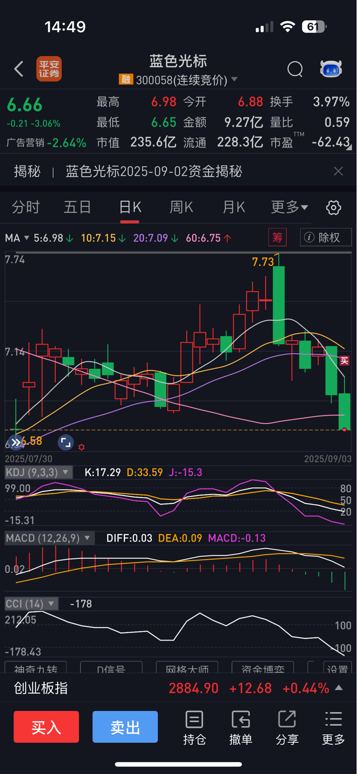Open 蓝色光标2025-09-02资金揭秘 link
357x774 pixels.
154,171
